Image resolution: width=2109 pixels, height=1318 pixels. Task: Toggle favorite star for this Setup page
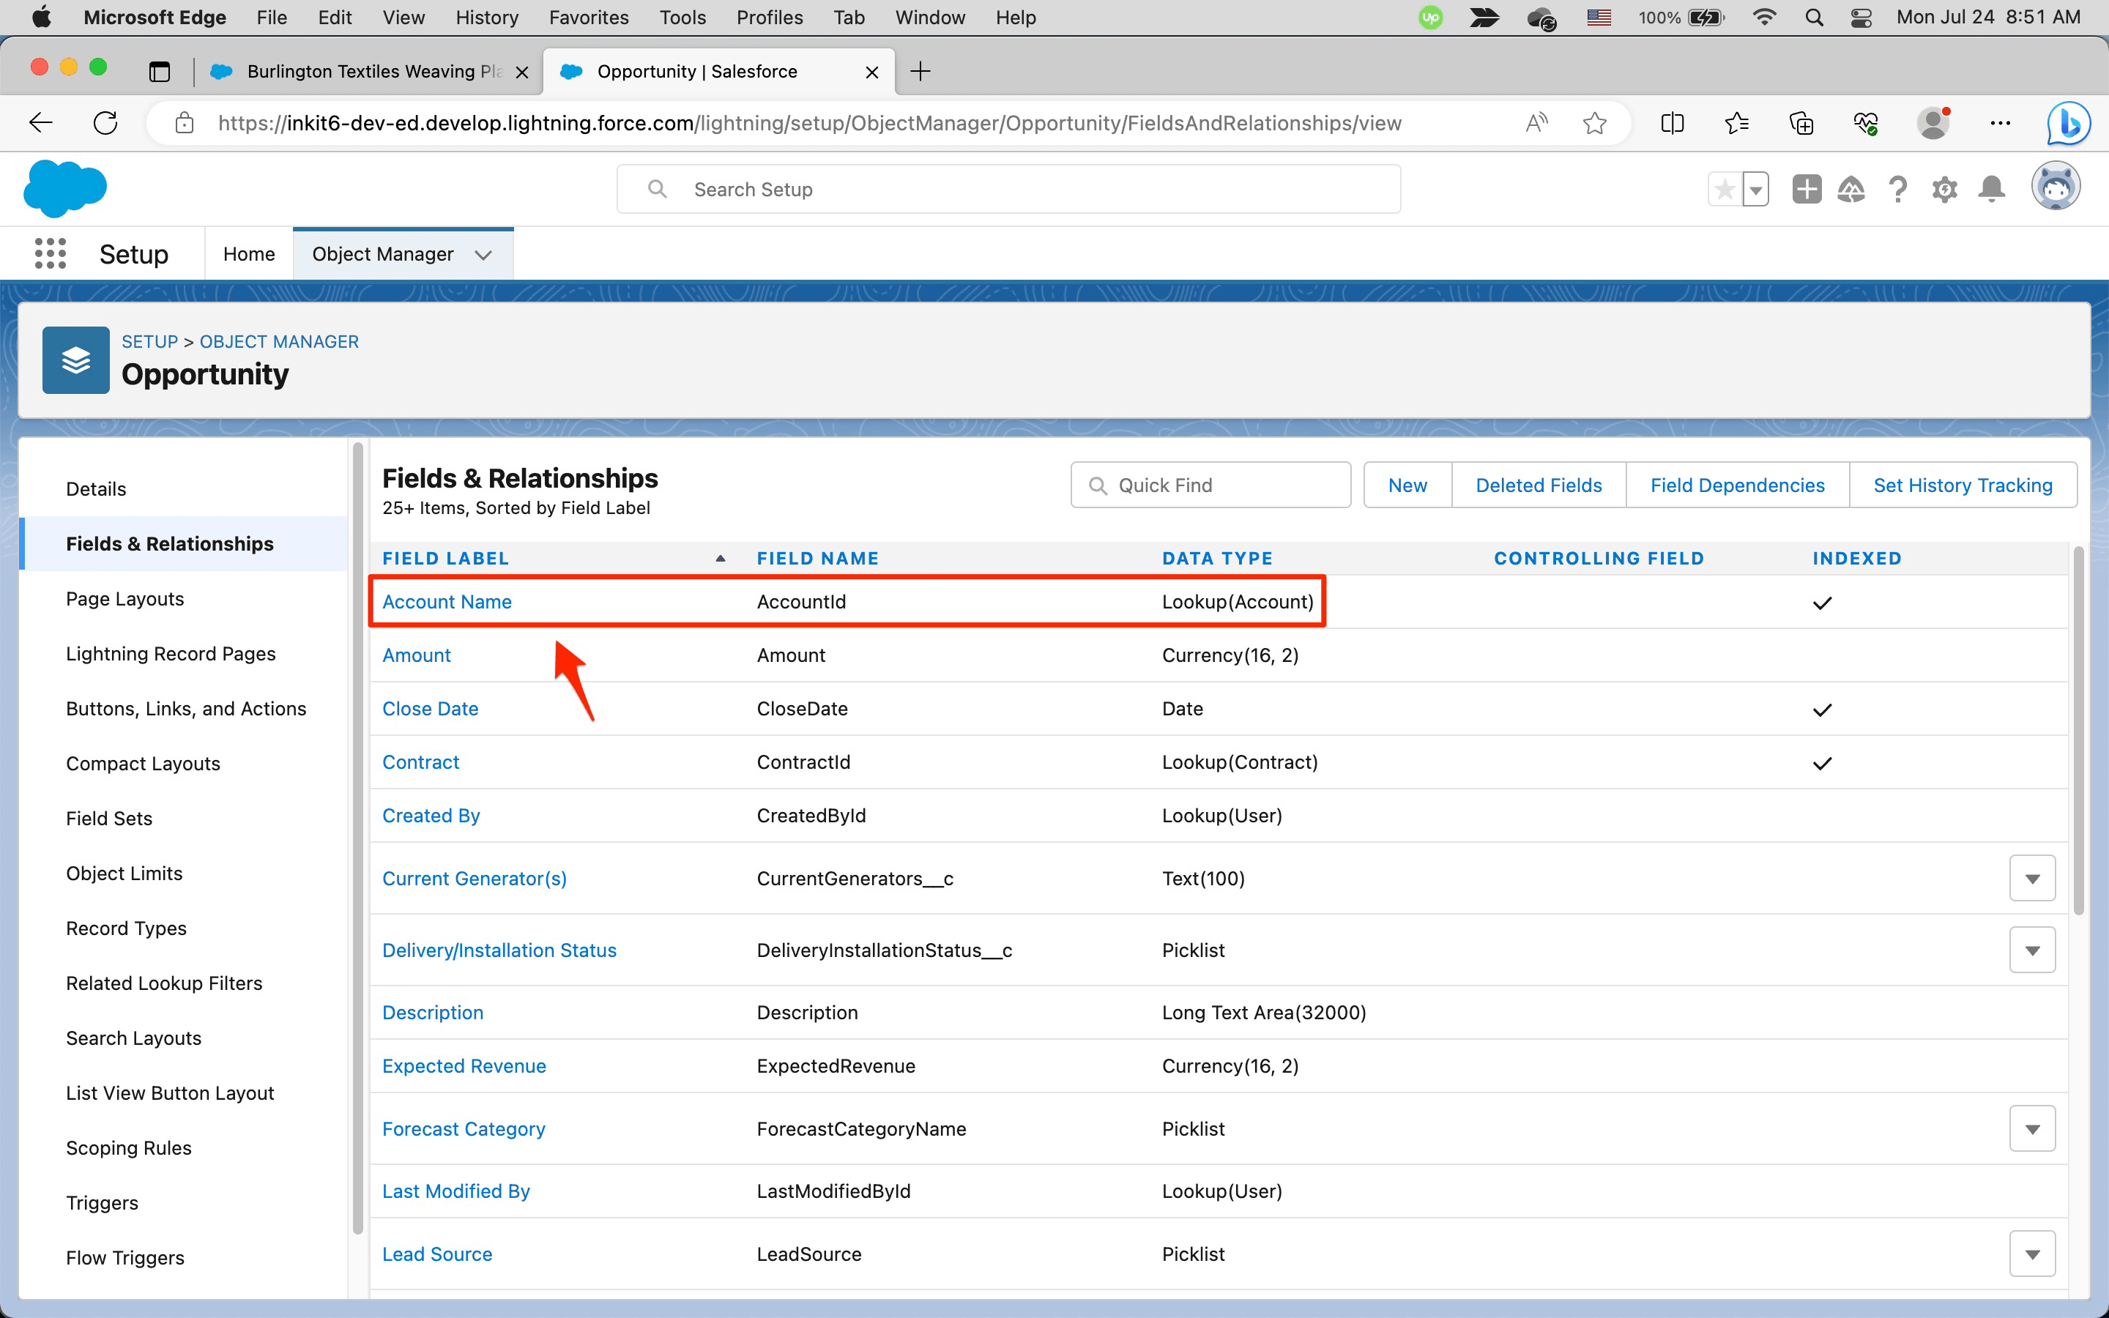point(1724,188)
